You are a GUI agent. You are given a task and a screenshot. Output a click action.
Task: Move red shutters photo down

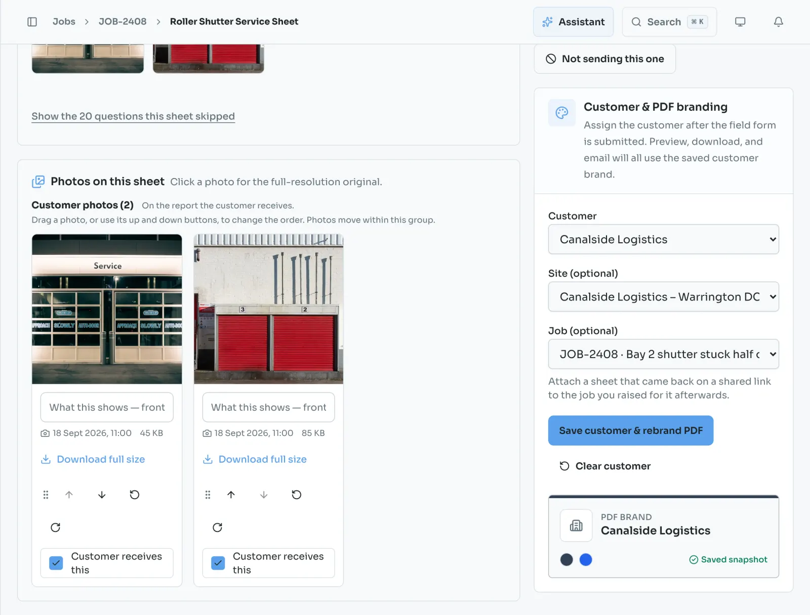coord(264,495)
